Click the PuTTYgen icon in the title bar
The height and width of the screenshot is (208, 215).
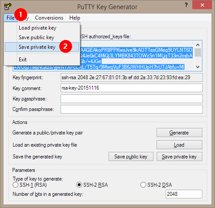coord(8,7)
